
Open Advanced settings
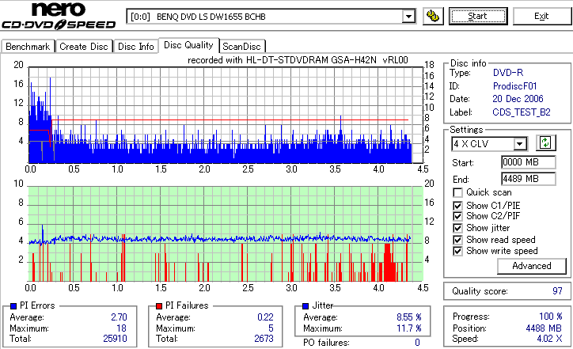point(531,266)
